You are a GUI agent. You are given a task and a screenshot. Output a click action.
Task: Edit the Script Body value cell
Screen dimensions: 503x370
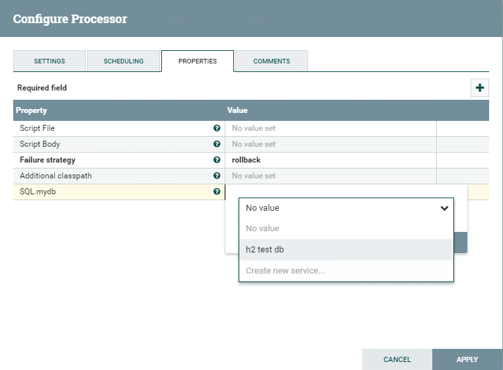(330, 144)
